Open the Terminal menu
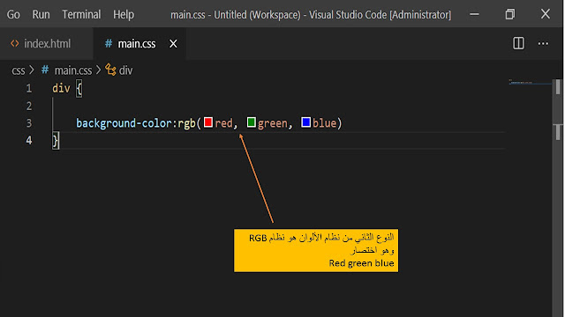565x317 pixels. [x=81, y=15]
